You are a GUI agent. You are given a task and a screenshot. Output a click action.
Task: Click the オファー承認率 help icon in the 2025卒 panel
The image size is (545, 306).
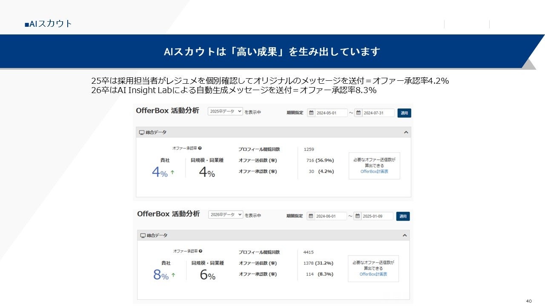pos(200,148)
